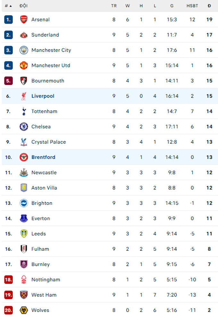Open the Manchester Utd team link
This screenshot has width=218, height=317.
point(51,66)
